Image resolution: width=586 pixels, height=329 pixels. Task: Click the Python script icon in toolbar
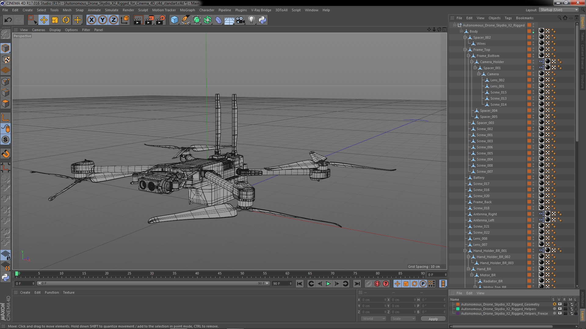(262, 20)
